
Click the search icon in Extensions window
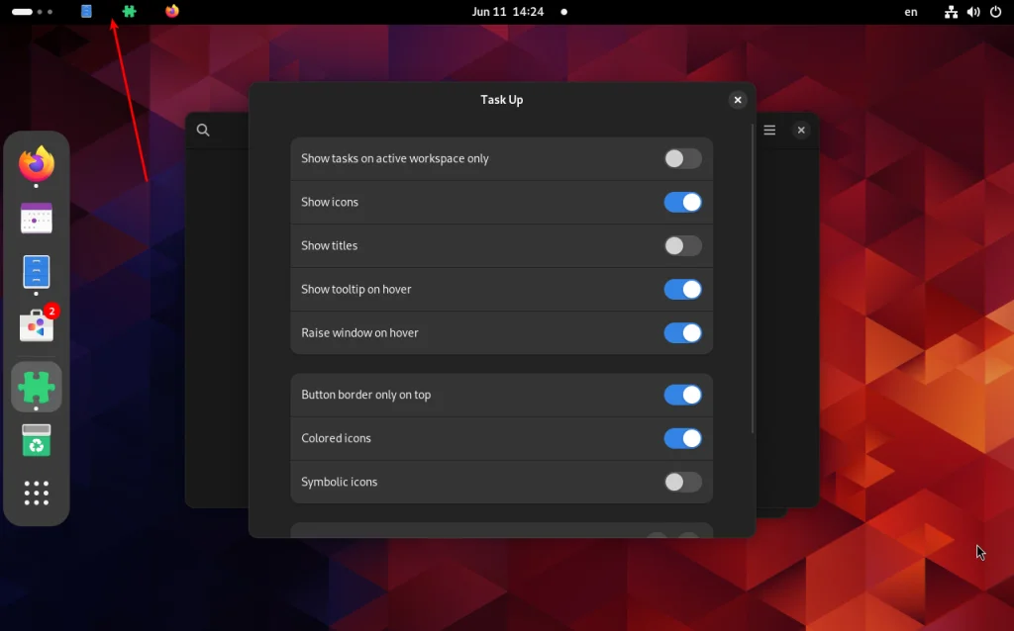pyautogui.click(x=203, y=130)
